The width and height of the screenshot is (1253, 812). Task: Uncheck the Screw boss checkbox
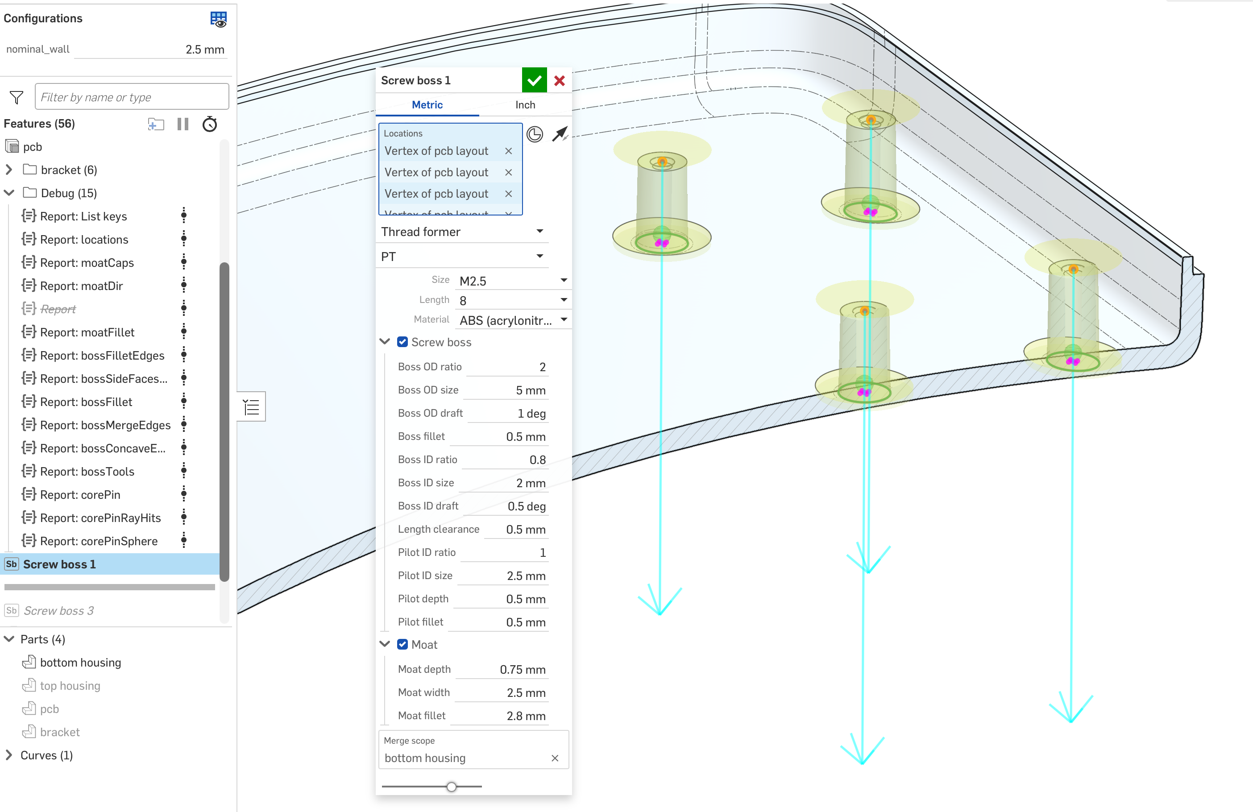point(402,342)
